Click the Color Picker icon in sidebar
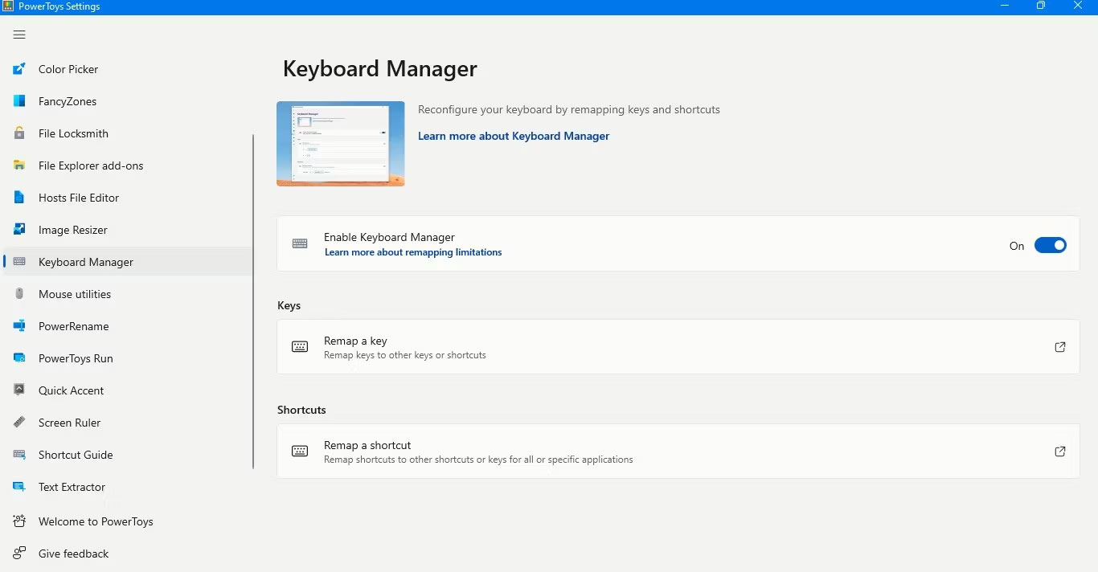1098x572 pixels. coord(19,69)
